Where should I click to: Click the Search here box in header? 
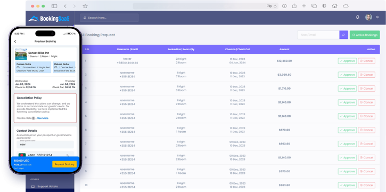tap(109, 18)
